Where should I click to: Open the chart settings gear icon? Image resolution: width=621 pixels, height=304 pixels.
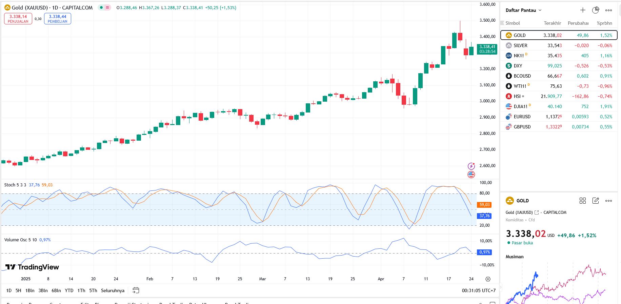coord(488,279)
